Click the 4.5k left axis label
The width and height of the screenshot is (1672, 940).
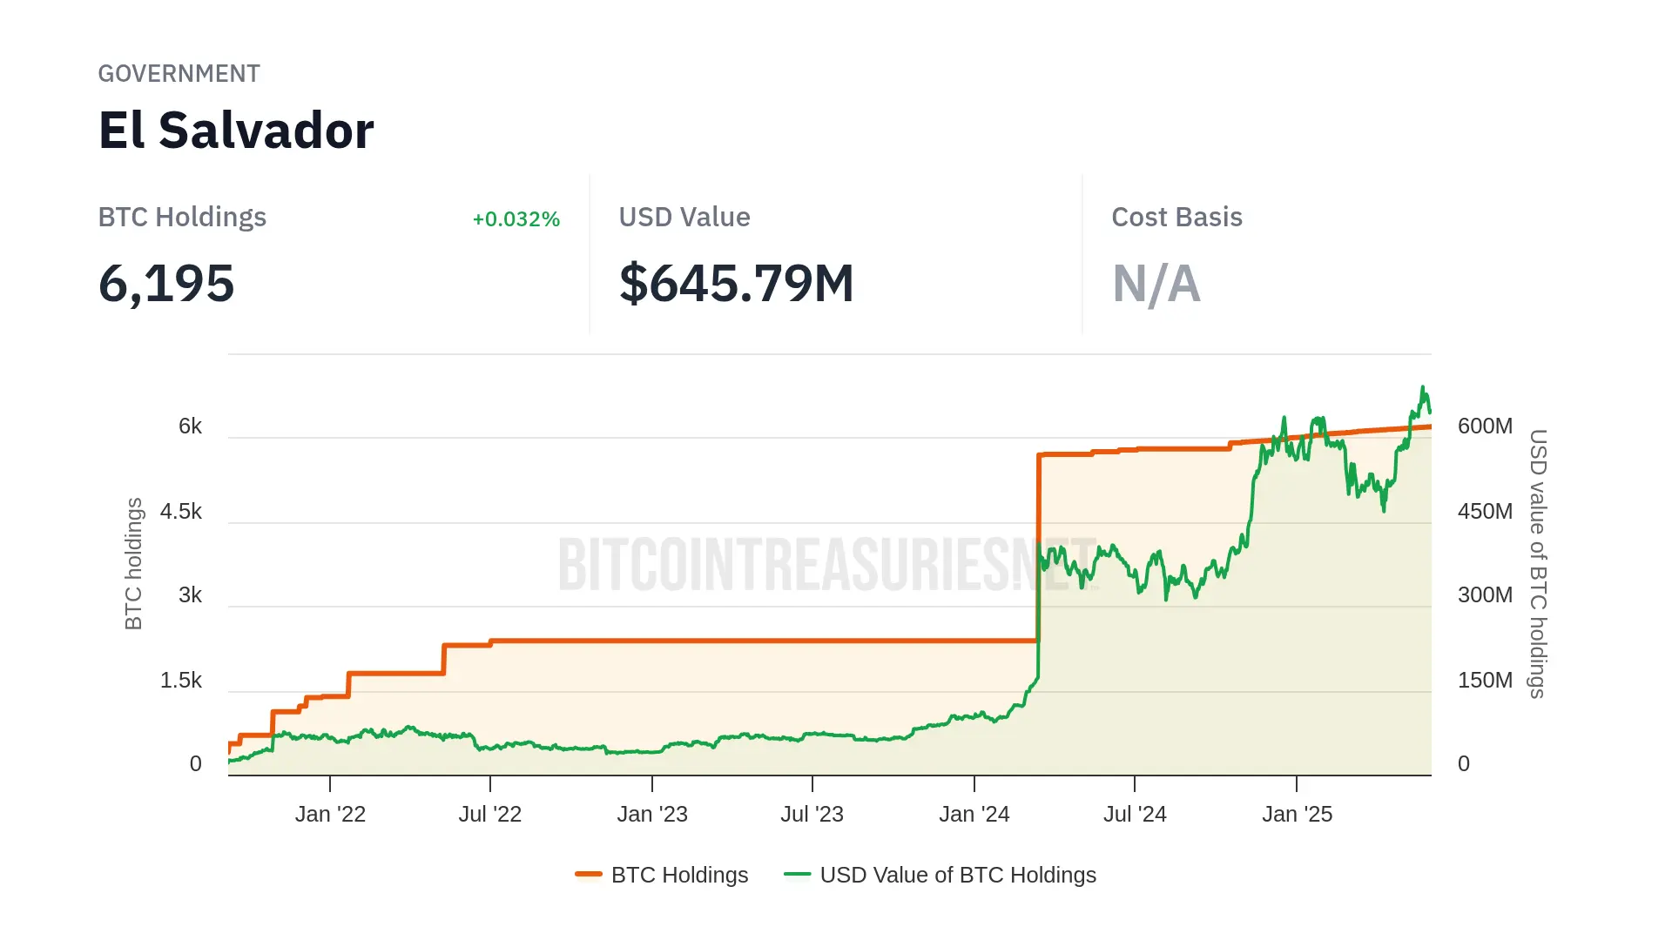(181, 511)
